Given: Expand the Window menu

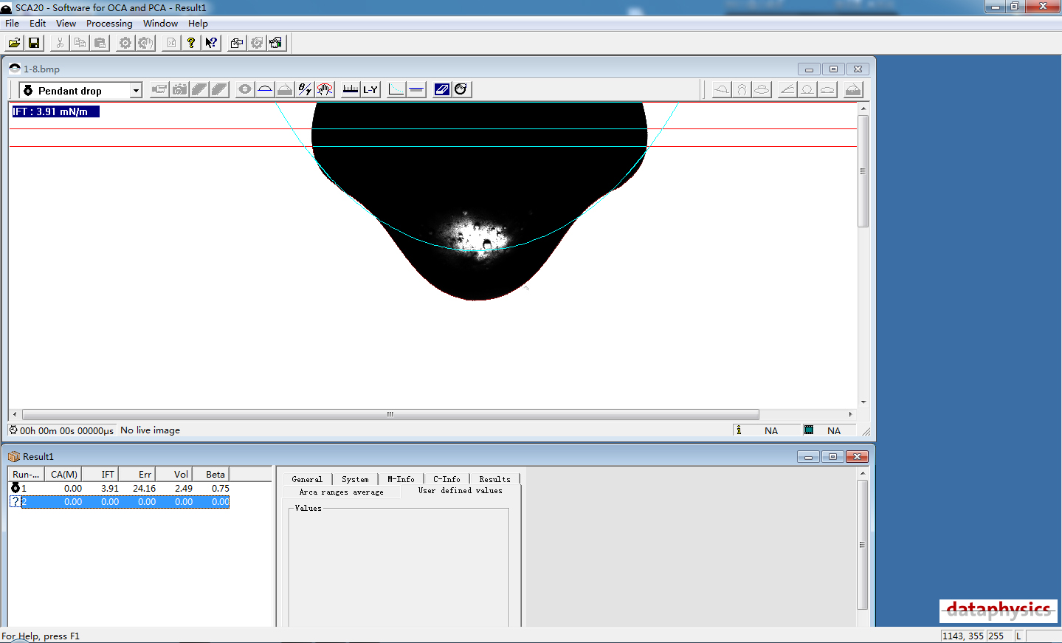Looking at the screenshot, I should click(160, 23).
